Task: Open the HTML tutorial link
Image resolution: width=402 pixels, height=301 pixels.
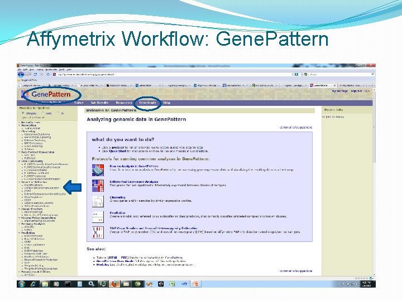Action: pos(113,258)
